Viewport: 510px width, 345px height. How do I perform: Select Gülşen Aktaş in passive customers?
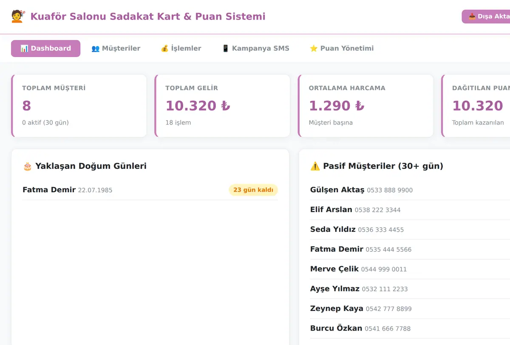(x=337, y=190)
